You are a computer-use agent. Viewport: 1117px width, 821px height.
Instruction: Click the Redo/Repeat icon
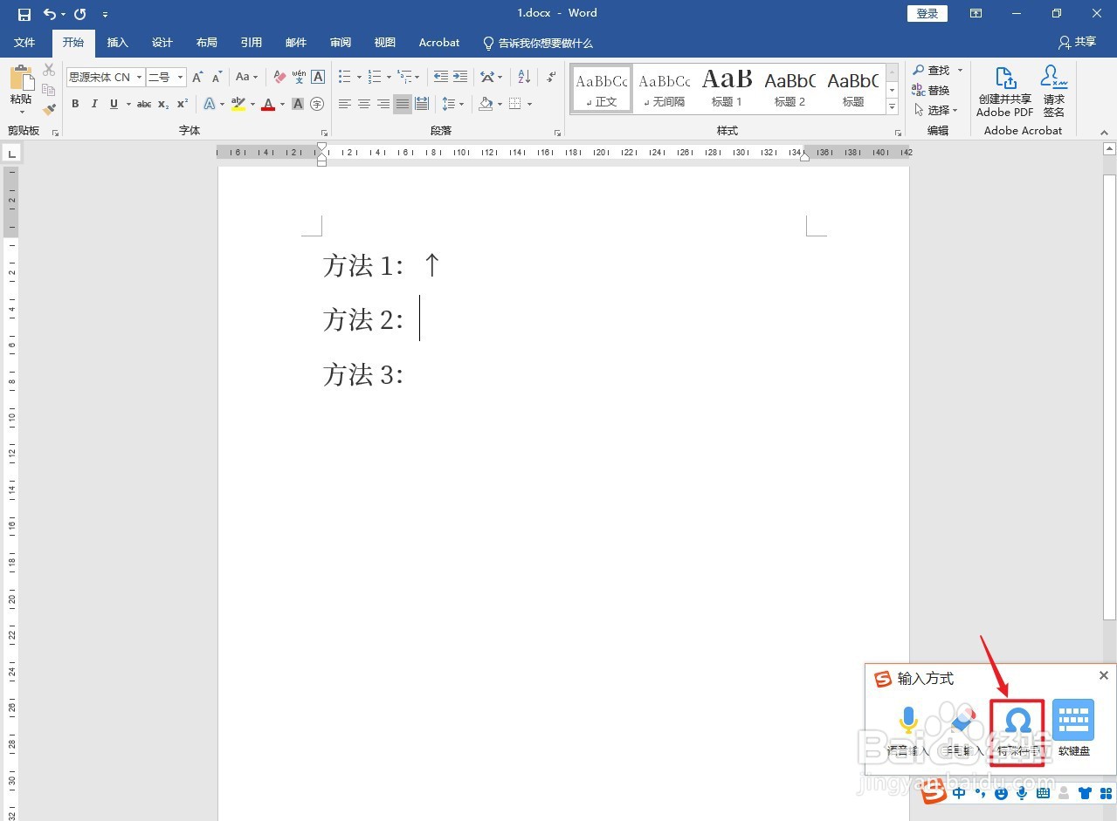pos(80,14)
